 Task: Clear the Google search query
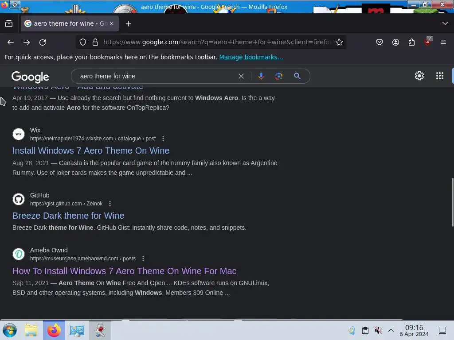point(241,76)
